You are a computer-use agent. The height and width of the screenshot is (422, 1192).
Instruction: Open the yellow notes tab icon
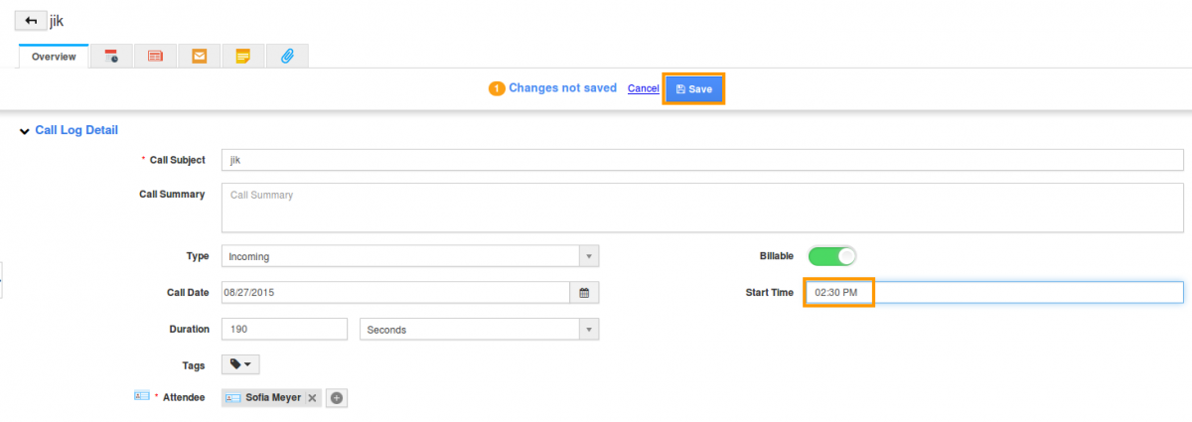point(242,57)
